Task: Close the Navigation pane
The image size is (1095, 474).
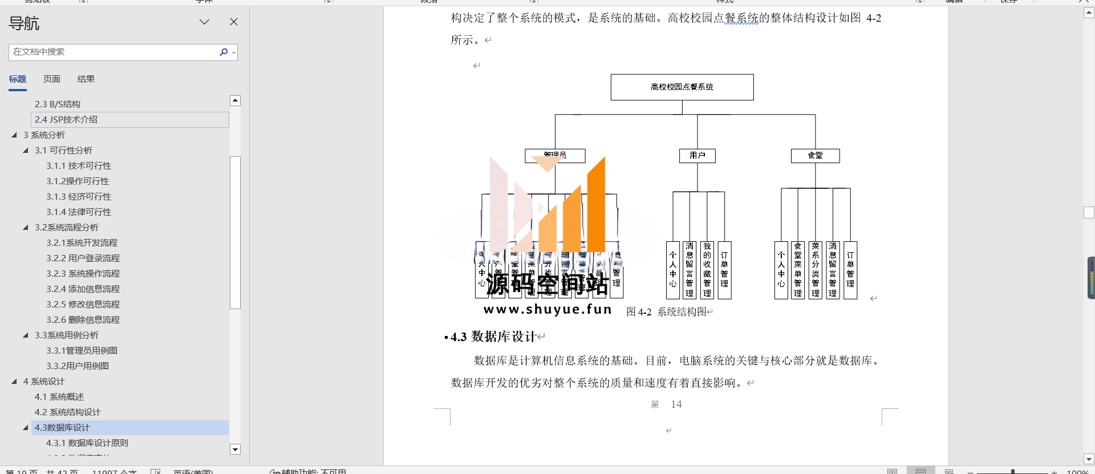Action: [234, 22]
